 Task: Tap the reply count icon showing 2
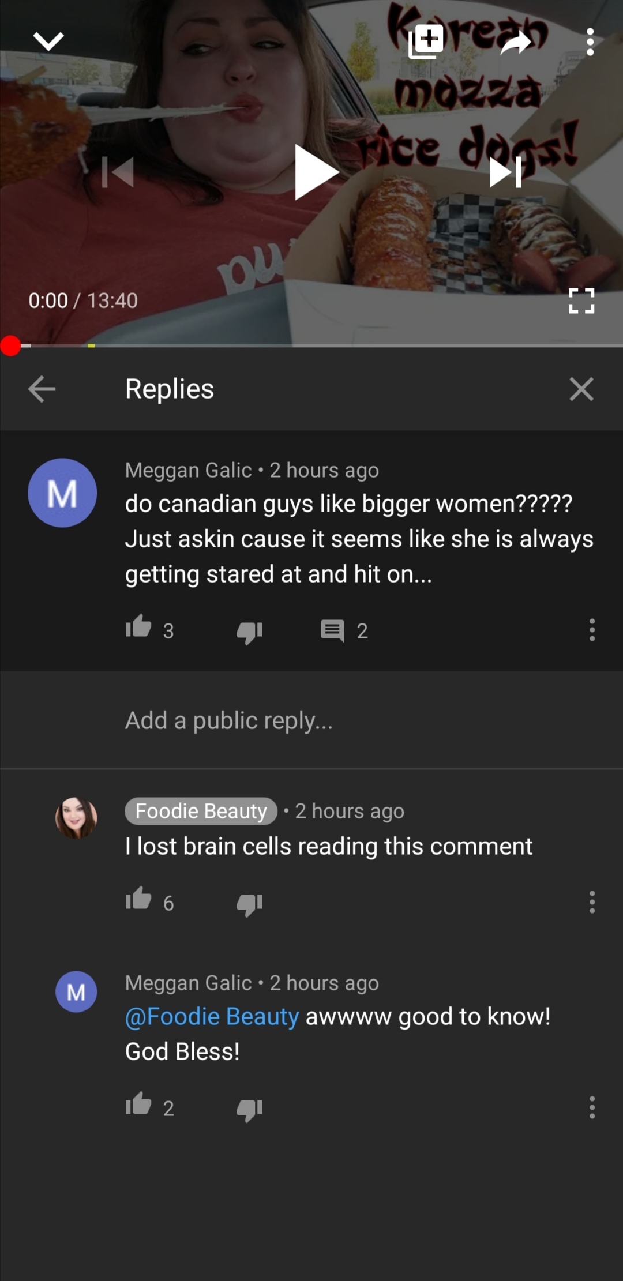pyautogui.click(x=332, y=630)
